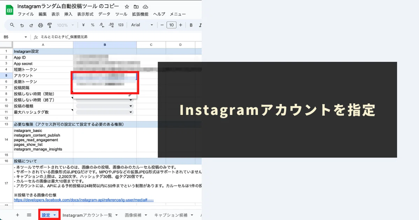Screen dimensions: 419x220
Task: Click the pencil edit icon in dropdown popup
Action: [x=130, y=94]
